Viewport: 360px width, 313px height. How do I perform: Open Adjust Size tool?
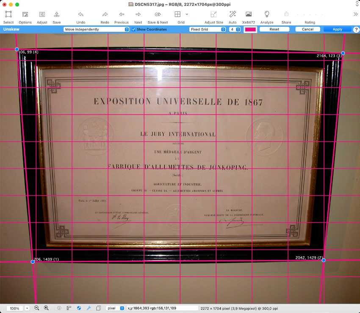(x=213, y=17)
